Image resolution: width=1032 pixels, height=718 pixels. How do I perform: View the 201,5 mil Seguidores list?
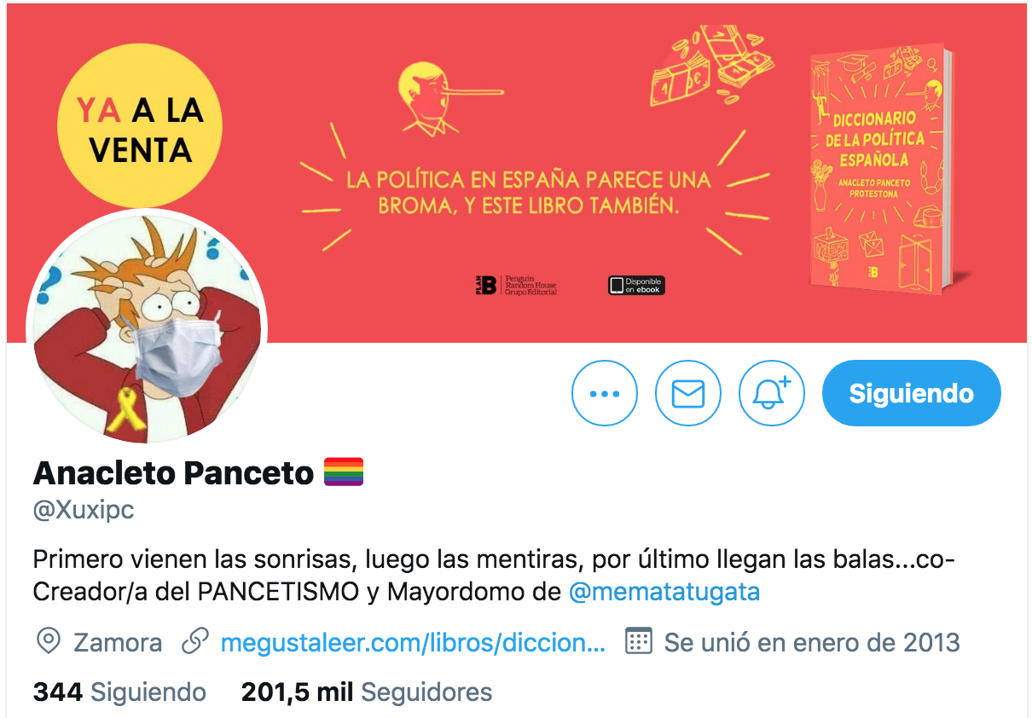click(x=367, y=692)
